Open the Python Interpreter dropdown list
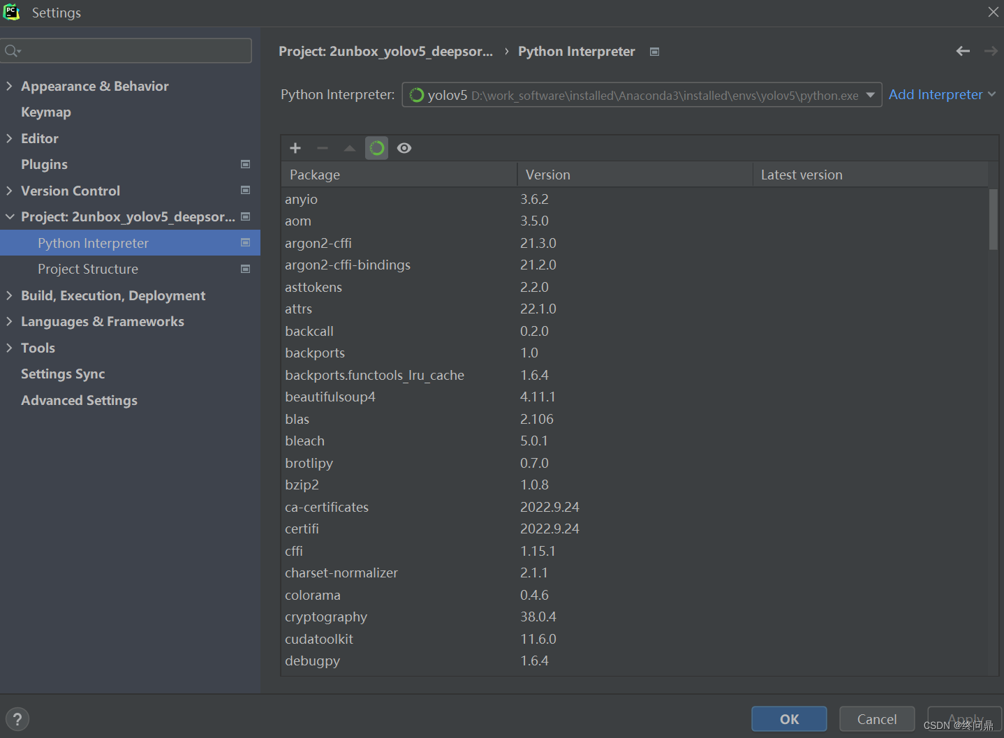The width and height of the screenshot is (1004, 738). 642,95
